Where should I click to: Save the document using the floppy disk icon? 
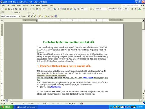(x=9, y=9)
